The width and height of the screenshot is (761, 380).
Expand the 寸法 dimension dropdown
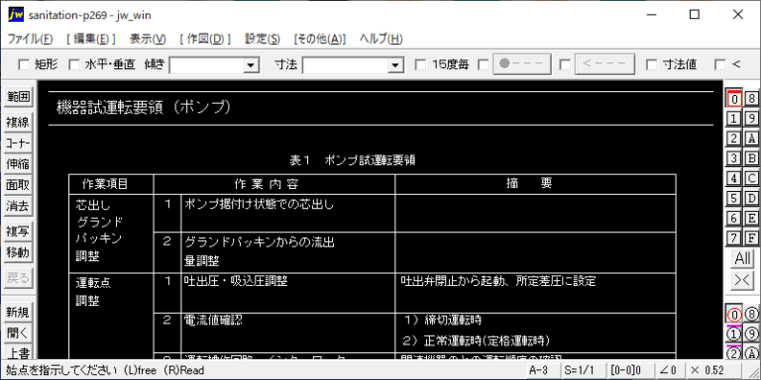coord(395,65)
